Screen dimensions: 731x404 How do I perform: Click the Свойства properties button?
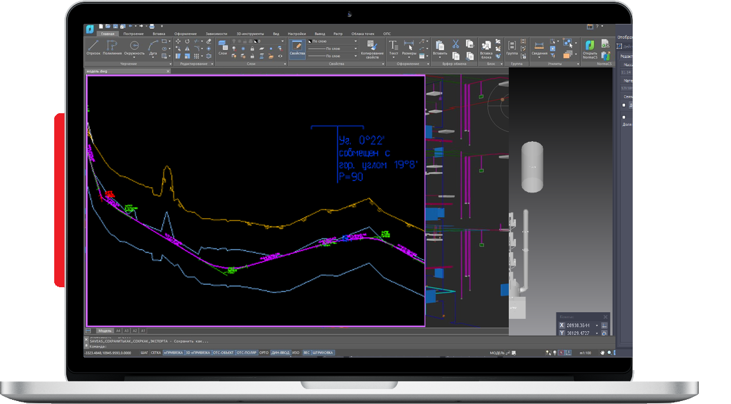click(297, 47)
